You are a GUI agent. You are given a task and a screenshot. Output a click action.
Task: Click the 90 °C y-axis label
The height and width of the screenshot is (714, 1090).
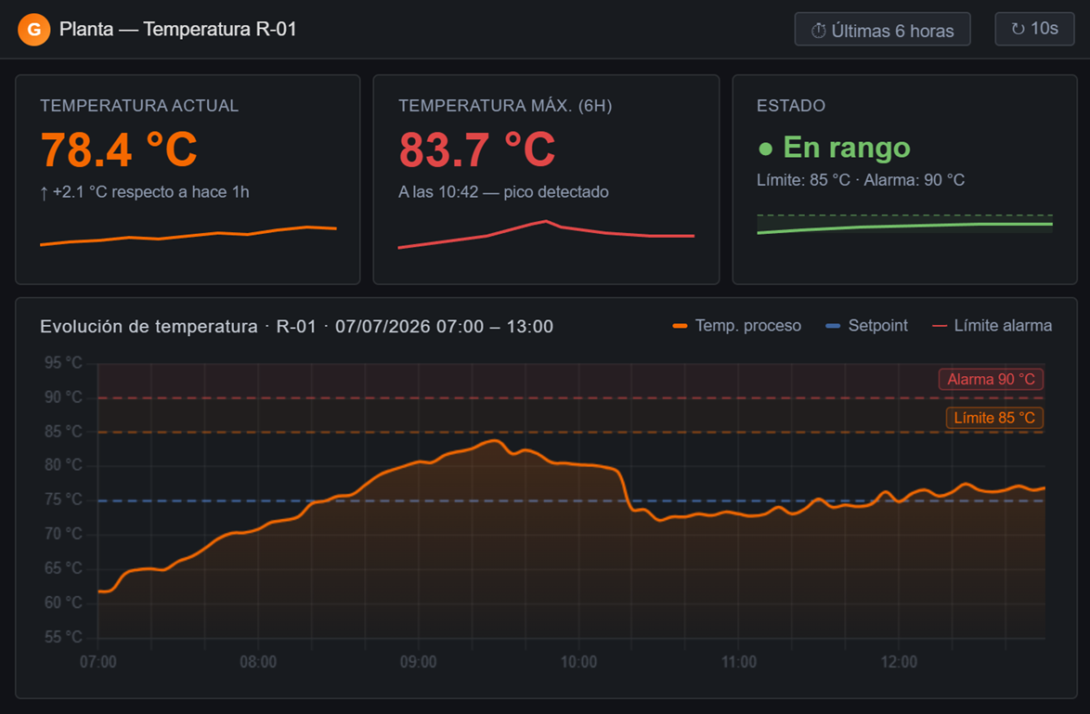pos(63,397)
